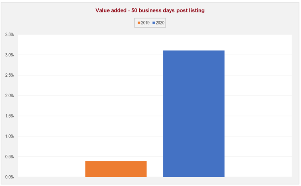Click the 2.0% axis label
301x186 pixels.
coord(9,96)
